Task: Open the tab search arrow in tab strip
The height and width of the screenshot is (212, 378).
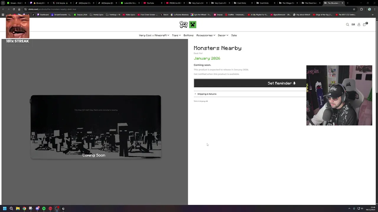Action: pyautogui.click(x=3, y=3)
